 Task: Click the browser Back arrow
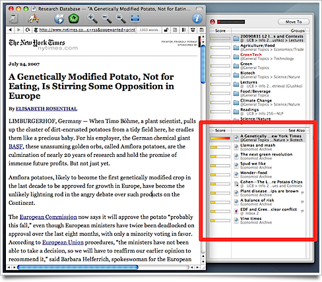tap(10, 30)
